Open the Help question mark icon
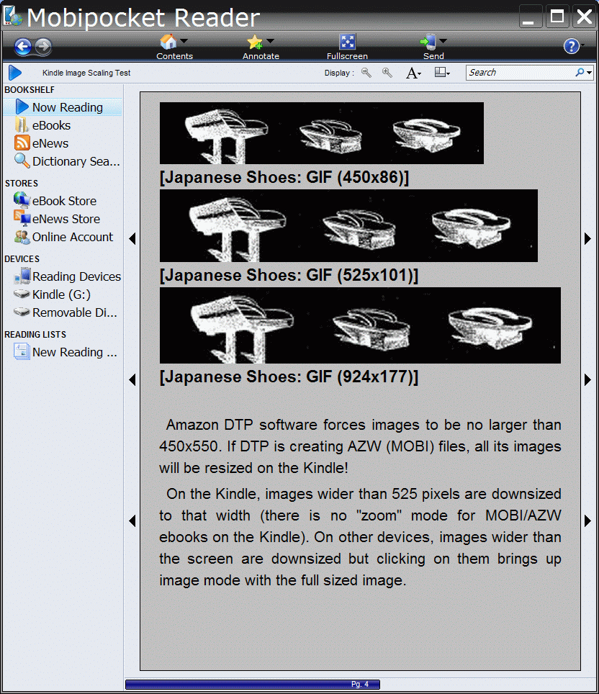Image resolution: width=599 pixels, height=694 pixels. point(571,46)
